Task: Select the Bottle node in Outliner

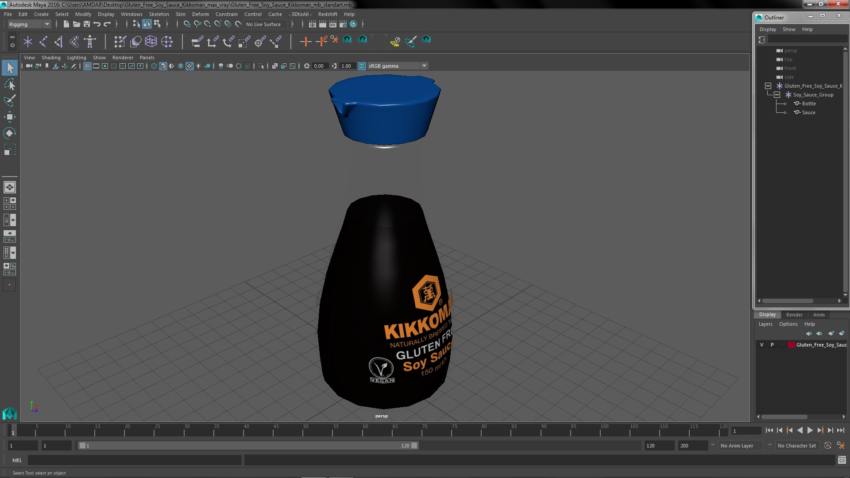Action: [808, 104]
